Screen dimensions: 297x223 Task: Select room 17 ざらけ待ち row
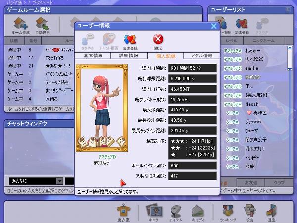(40, 58)
